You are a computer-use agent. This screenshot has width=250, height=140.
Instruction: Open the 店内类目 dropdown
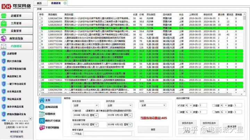[119, 105]
